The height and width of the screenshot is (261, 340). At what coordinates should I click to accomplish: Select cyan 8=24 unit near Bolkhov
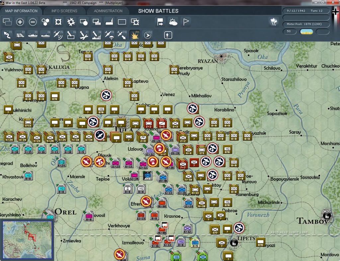pyautogui.click(x=61, y=163)
